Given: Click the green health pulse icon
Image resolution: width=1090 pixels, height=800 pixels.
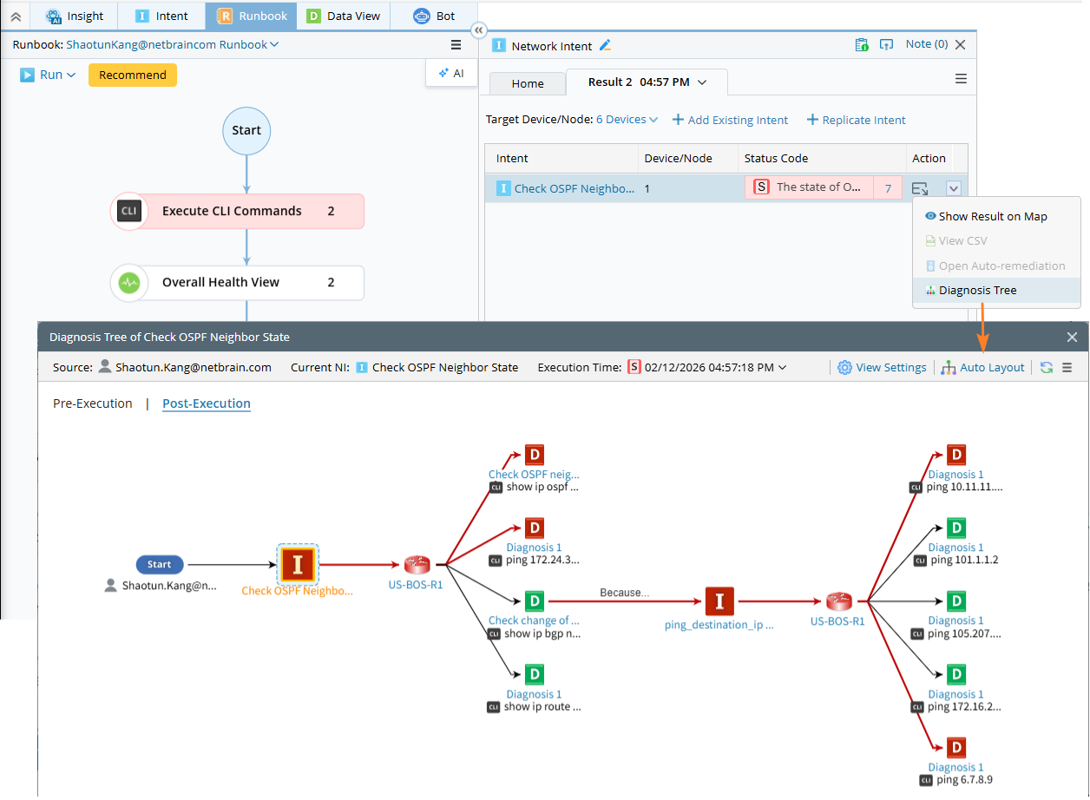Looking at the screenshot, I should (x=129, y=282).
